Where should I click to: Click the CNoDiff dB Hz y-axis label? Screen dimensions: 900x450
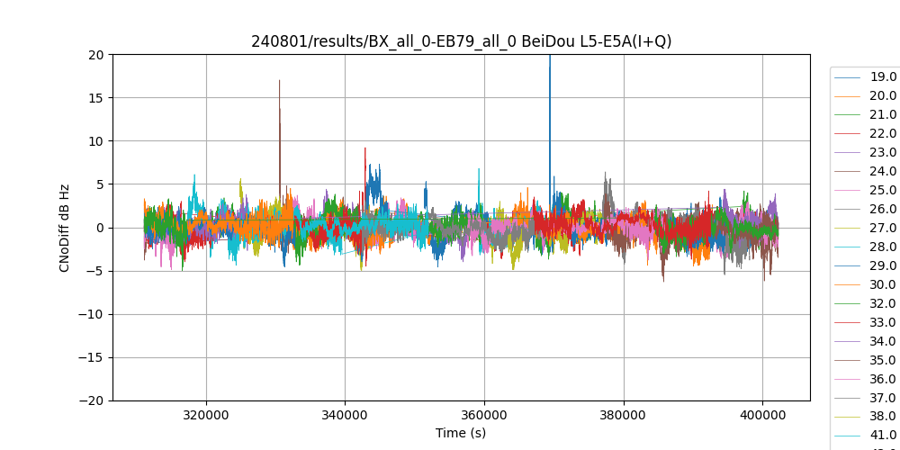tap(65, 228)
